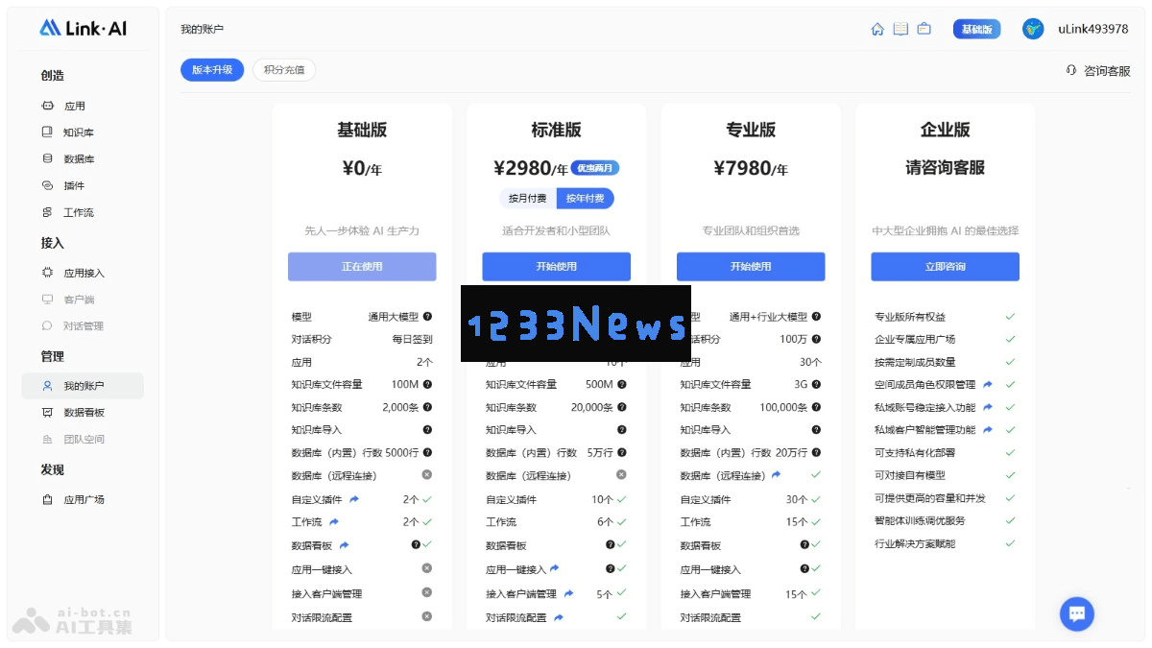The image size is (1152, 648).
Task: Click the help icon next to 100万 in 专业版
Action: [816, 339]
